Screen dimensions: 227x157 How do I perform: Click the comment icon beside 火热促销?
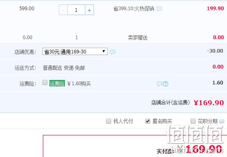[x=159, y=9]
